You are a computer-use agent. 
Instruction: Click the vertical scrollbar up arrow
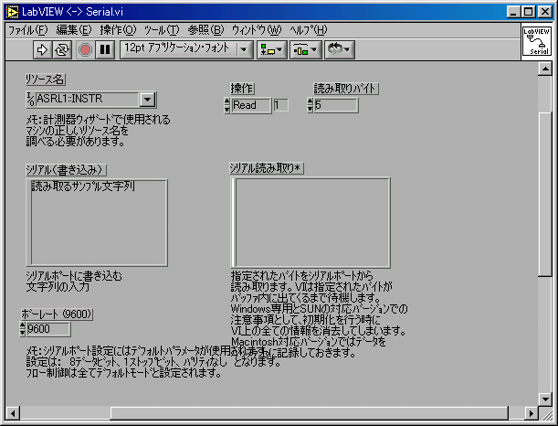click(x=545, y=69)
